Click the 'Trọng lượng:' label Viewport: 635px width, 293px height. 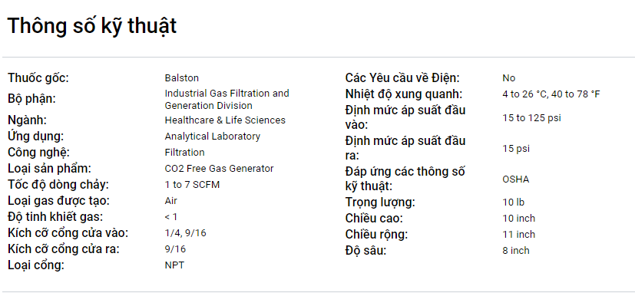click(x=380, y=202)
